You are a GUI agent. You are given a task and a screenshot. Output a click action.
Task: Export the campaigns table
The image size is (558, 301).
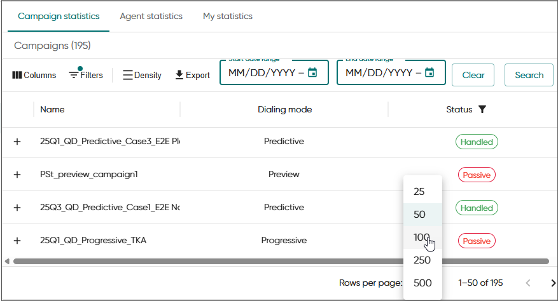[192, 75]
